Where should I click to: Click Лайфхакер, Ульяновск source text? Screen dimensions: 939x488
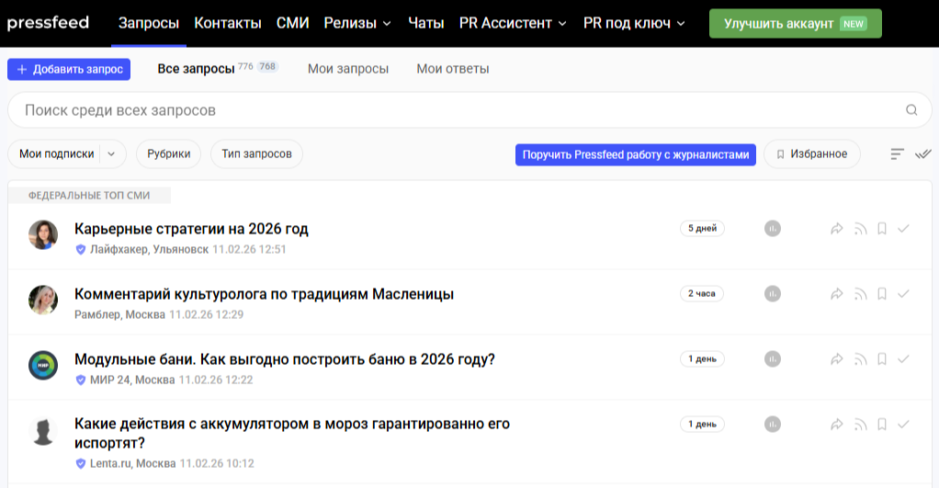149,249
